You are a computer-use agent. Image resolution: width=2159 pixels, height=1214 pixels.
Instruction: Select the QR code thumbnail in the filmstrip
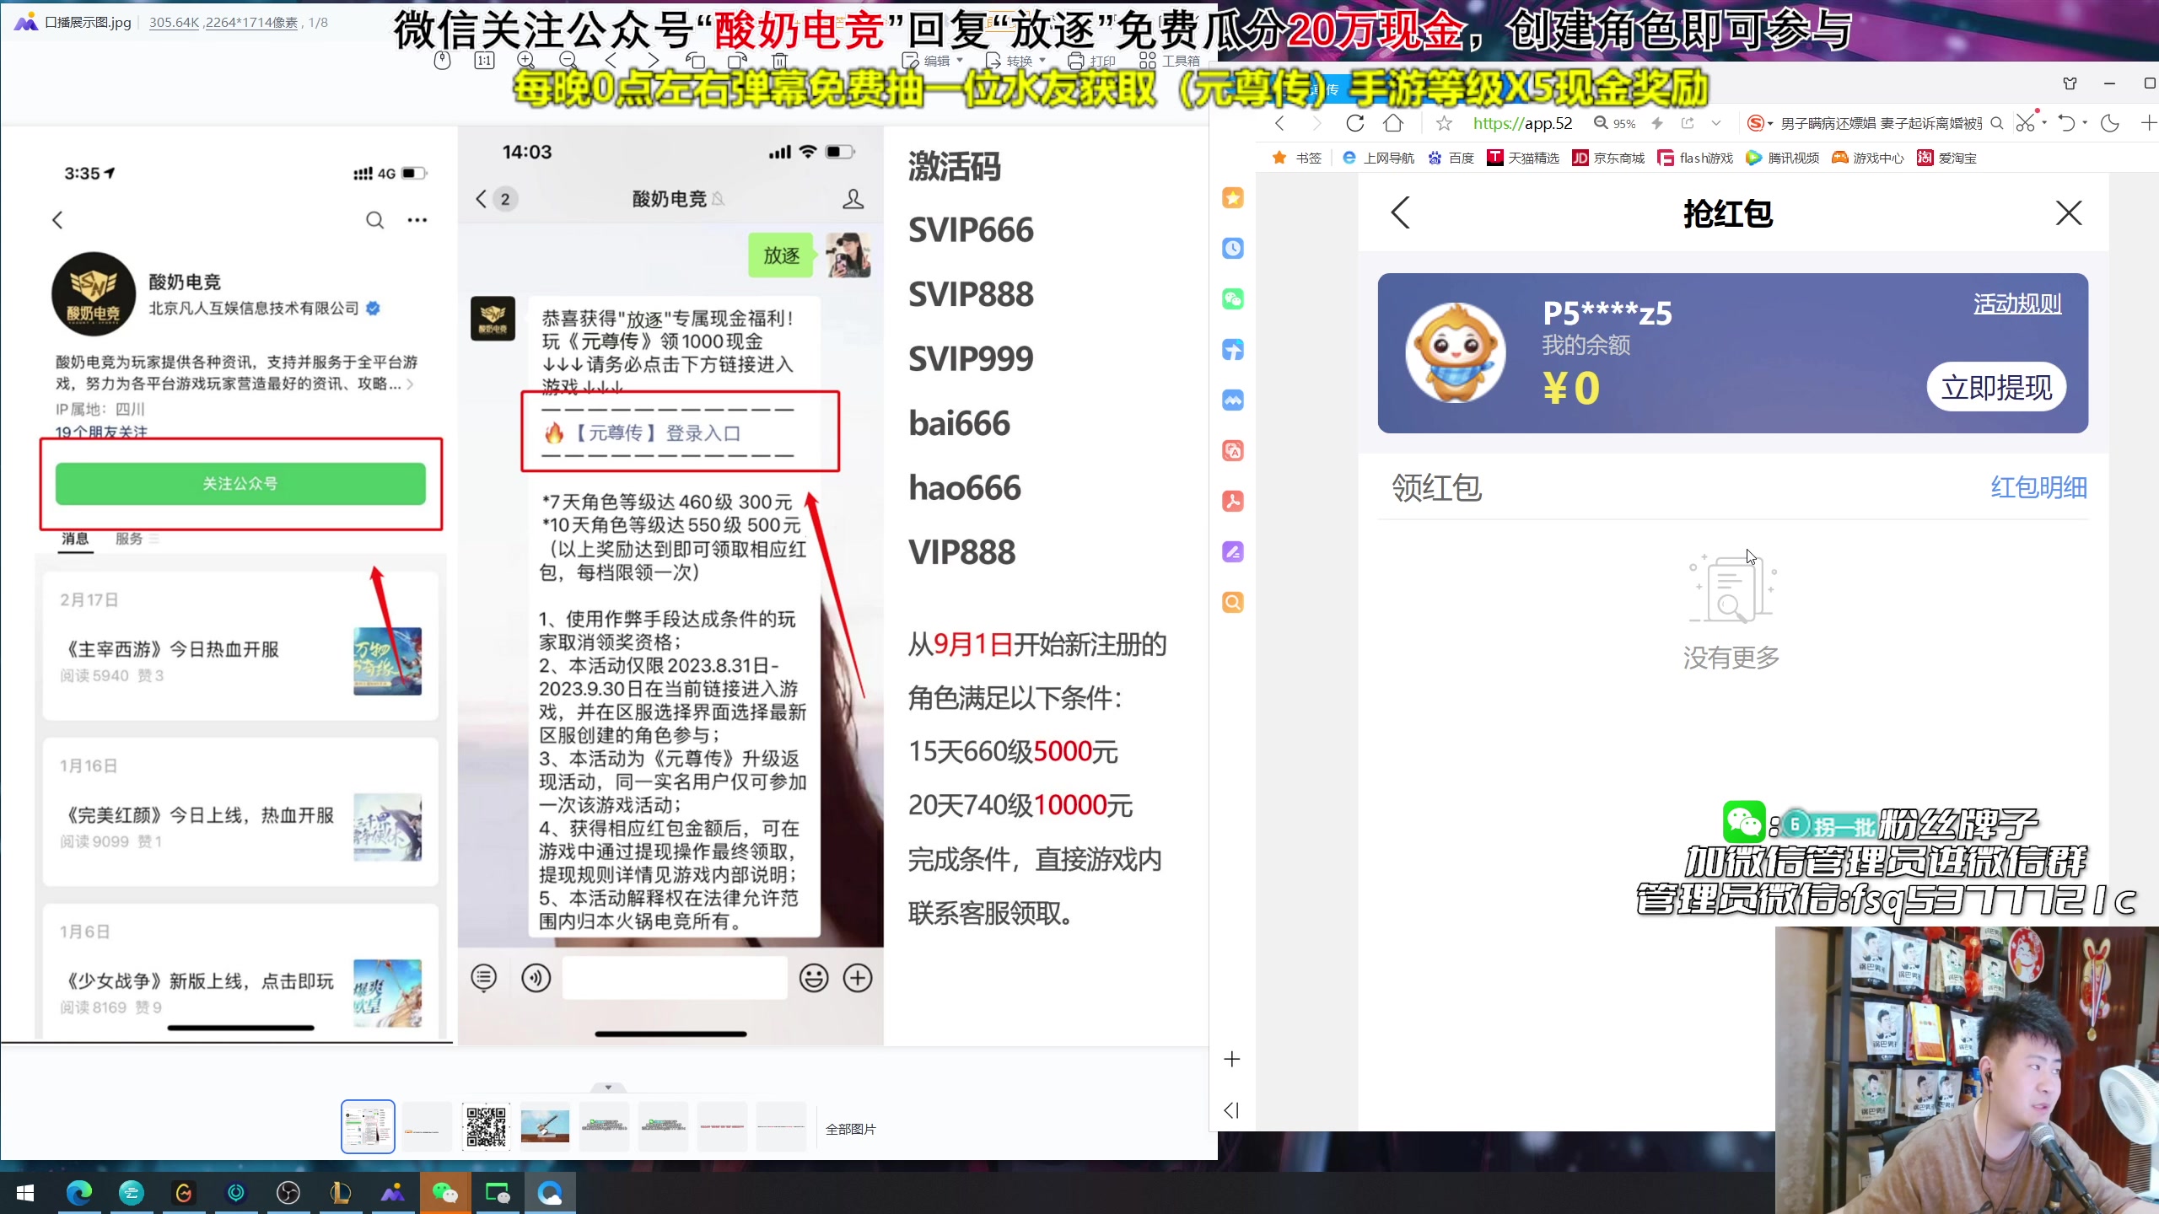click(x=485, y=1125)
